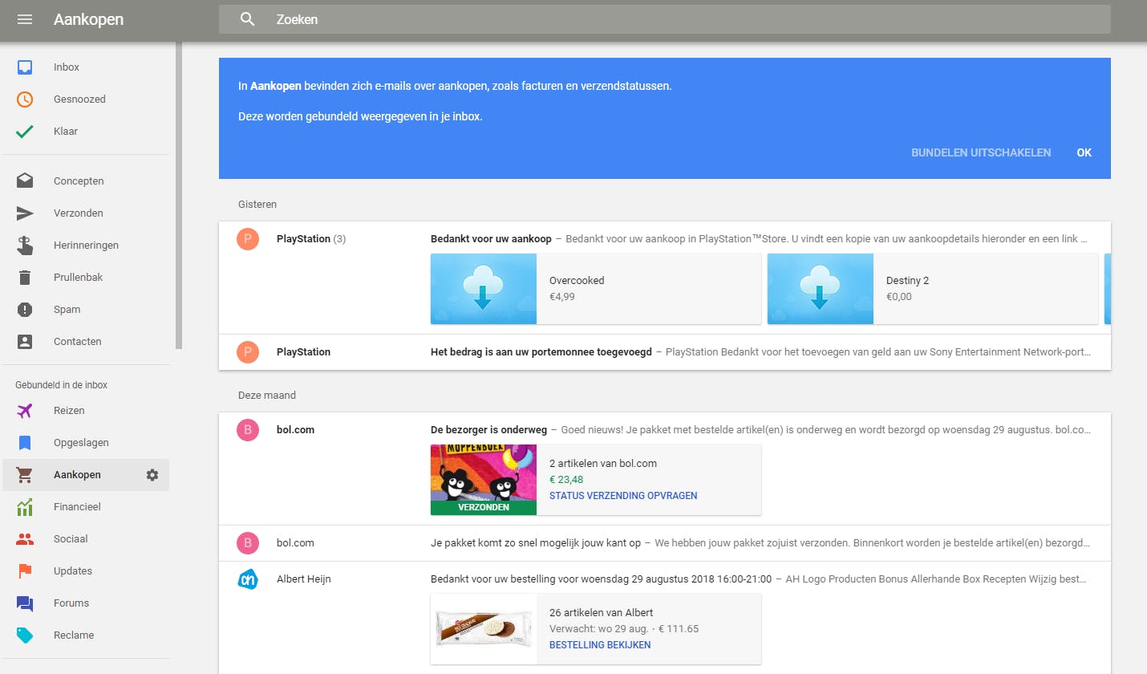Click the Albert Heijn product image thumbnail
Screen dimensions: 1147x674
pos(484,629)
